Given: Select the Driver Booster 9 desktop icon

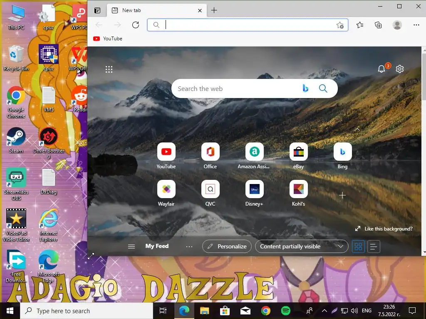Looking at the screenshot, I should click(49, 143).
